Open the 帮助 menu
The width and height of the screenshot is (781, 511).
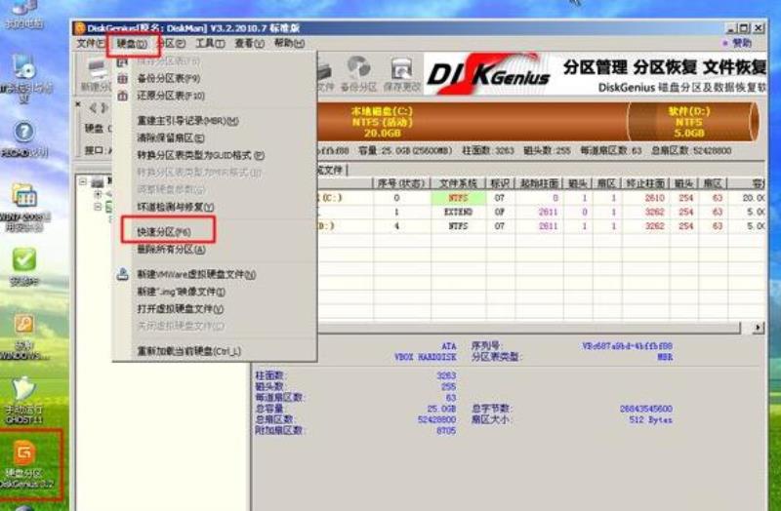[x=289, y=43]
